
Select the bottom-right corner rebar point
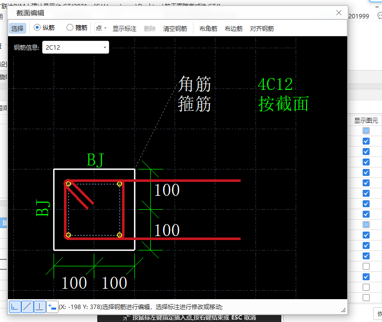[120, 235]
